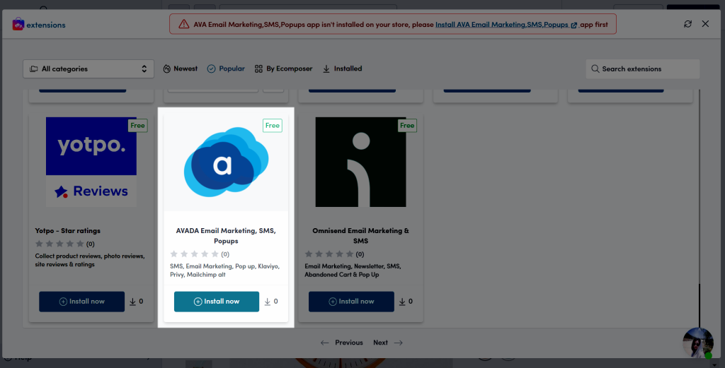The image size is (725, 368).
Task: Click the Omnisend description mentioning Abandoned Cart
Action: pos(353,271)
